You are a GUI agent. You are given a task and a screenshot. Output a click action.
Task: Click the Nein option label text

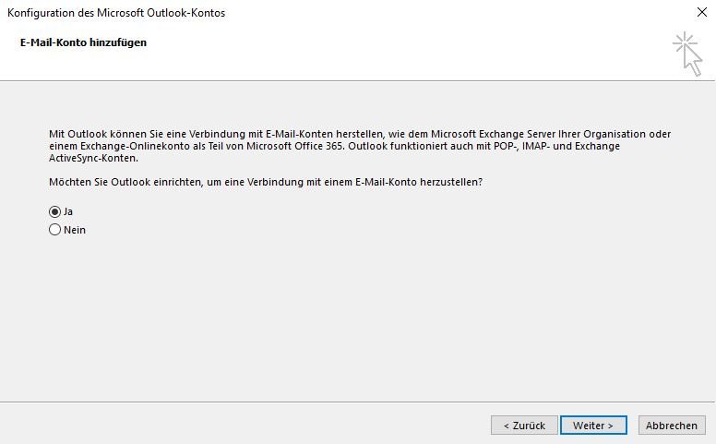75,230
